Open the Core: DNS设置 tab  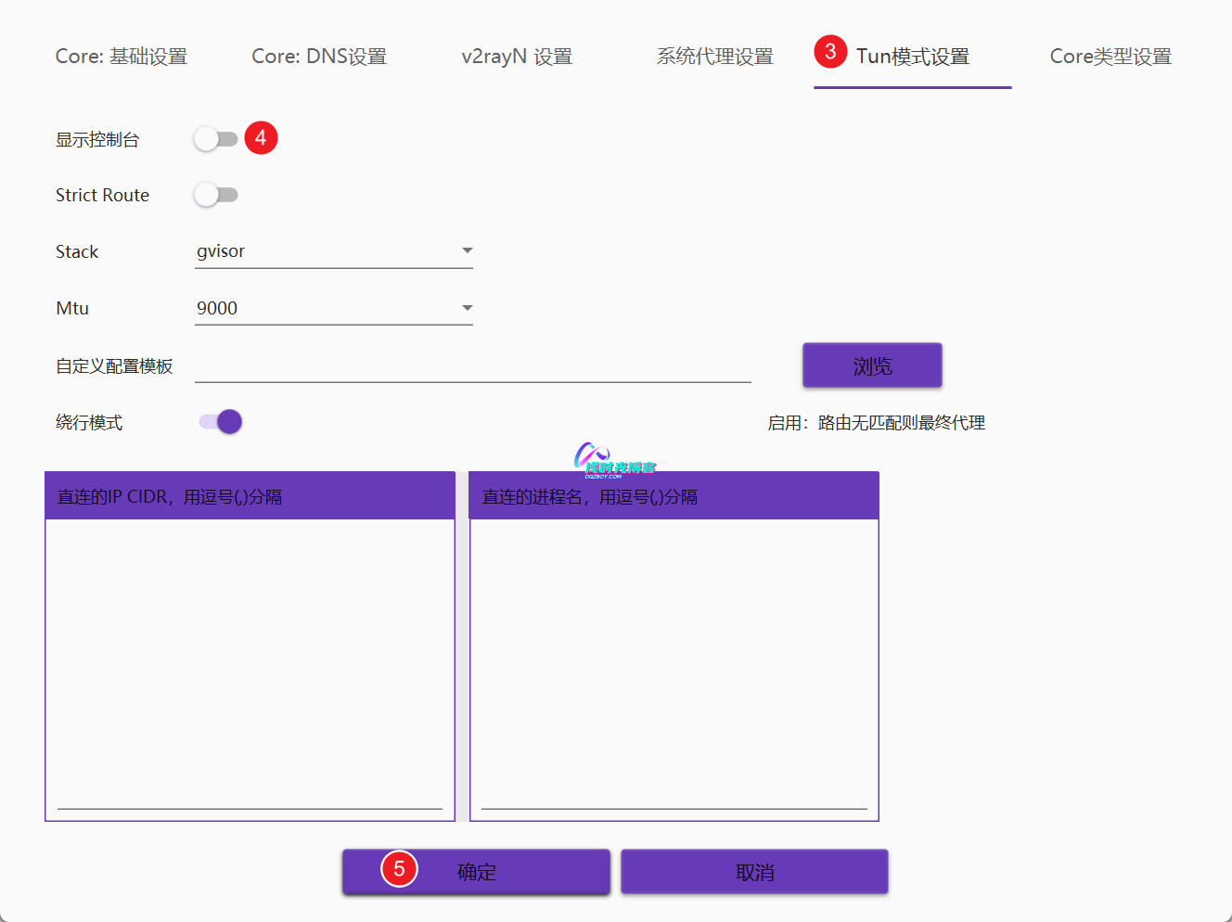319,57
